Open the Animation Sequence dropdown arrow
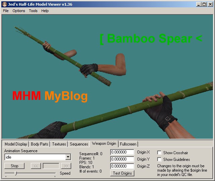 click(x=68, y=157)
